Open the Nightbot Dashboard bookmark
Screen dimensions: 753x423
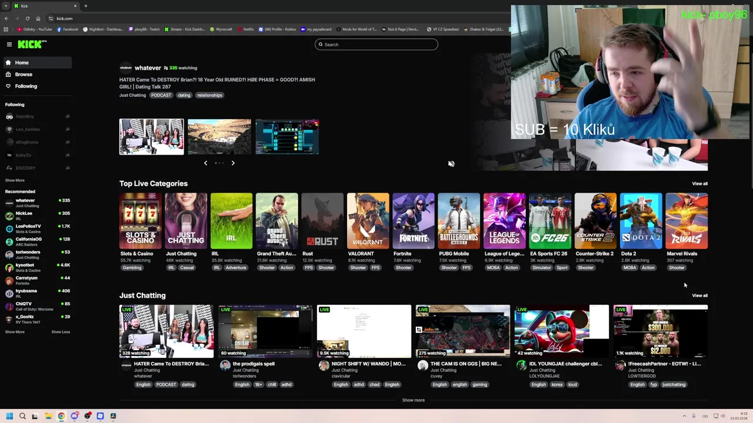(104, 29)
